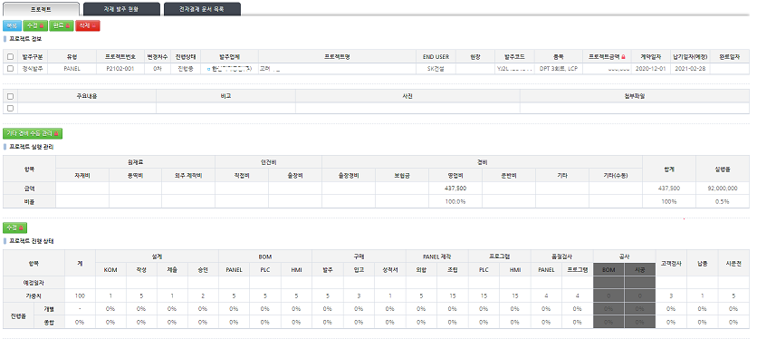Viewport: 757px width, 339px height.
Task: Click the 정식발주 cell
Action: coord(33,69)
